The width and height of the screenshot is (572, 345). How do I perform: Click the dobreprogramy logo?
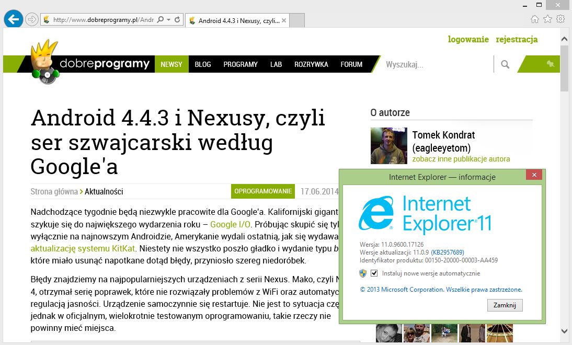coord(90,63)
